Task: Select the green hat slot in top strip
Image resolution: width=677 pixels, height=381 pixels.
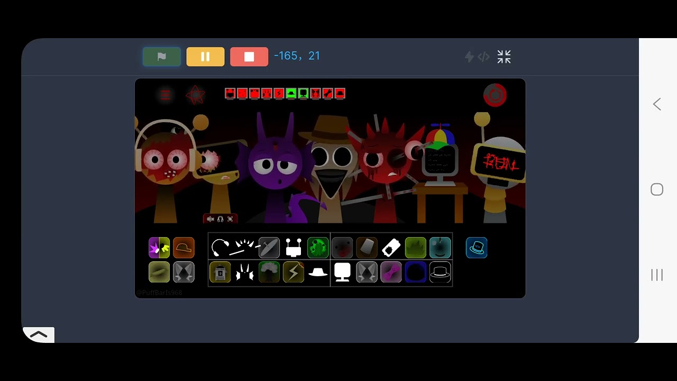Action: (x=291, y=94)
